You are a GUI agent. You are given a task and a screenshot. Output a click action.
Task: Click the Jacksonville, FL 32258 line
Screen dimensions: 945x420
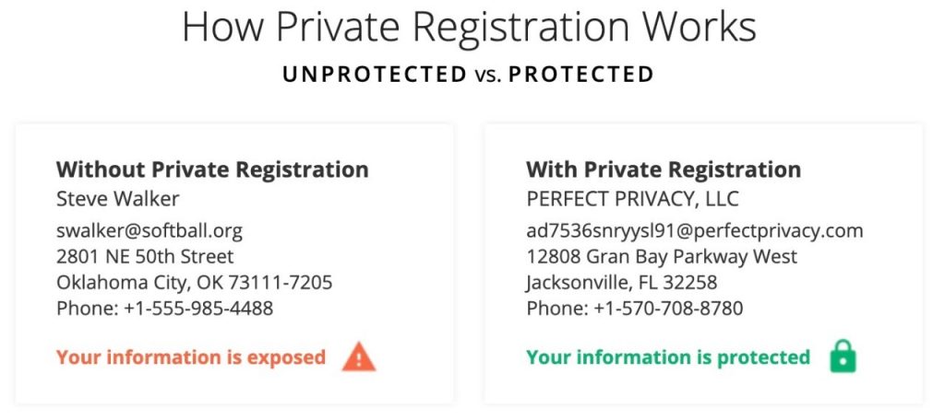tap(621, 282)
